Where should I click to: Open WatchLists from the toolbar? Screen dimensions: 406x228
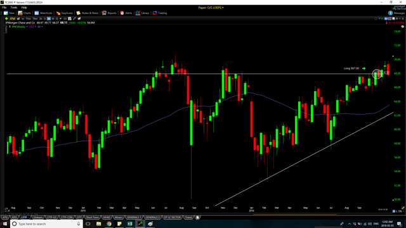pos(43,13)
